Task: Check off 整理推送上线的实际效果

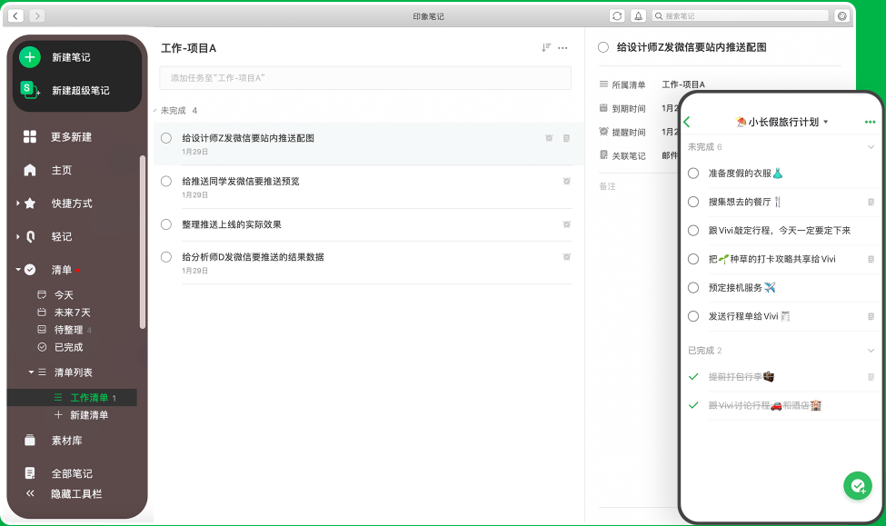Action: (166, 224)
